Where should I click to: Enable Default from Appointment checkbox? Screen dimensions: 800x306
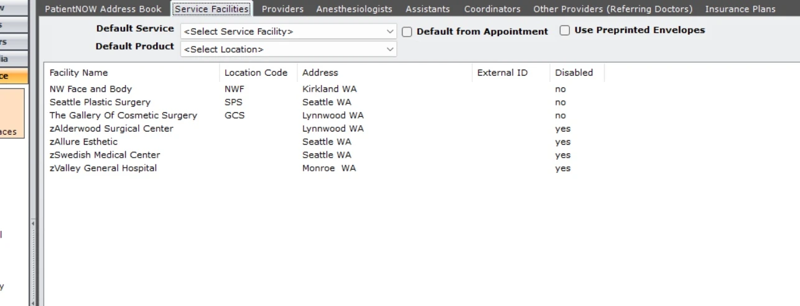pyautogui.click(x=407, y=32)
